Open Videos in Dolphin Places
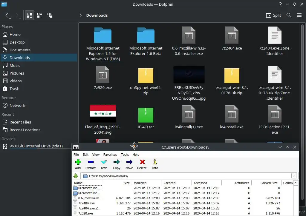This screenshot has width=306, height=216. (39, 81)
